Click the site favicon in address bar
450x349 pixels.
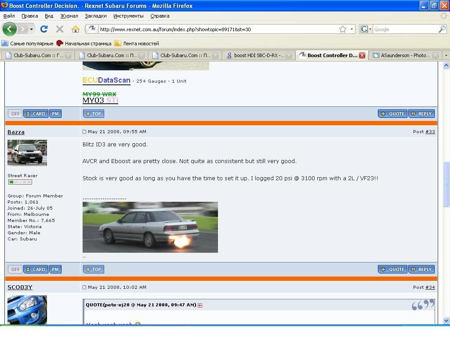tap(92, 29)
